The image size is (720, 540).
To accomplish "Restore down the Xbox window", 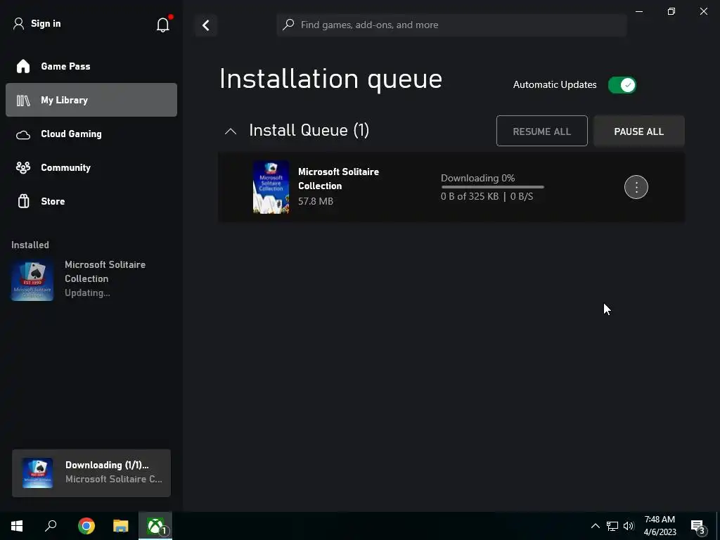I will (671, 11).
